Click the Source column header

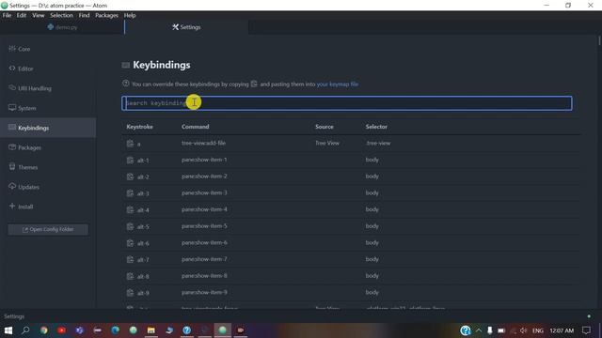click(325, 127)
